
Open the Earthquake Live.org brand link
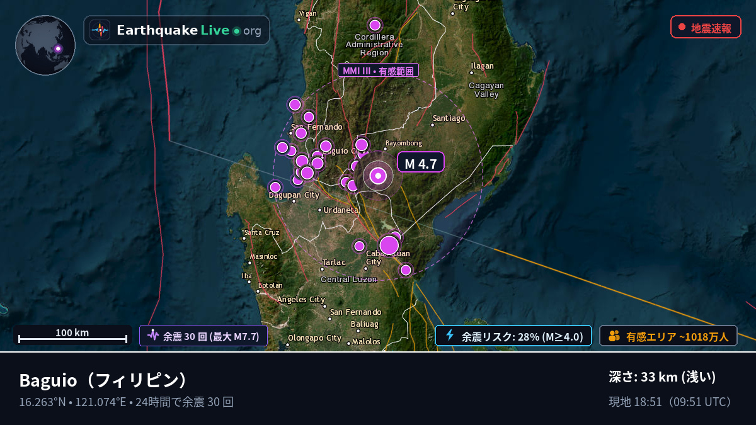coord(176,30)
